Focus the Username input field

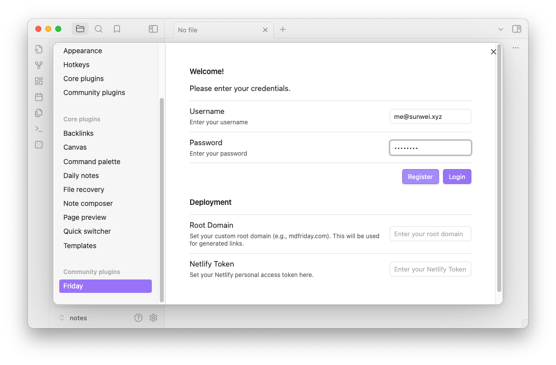(430, 116)
